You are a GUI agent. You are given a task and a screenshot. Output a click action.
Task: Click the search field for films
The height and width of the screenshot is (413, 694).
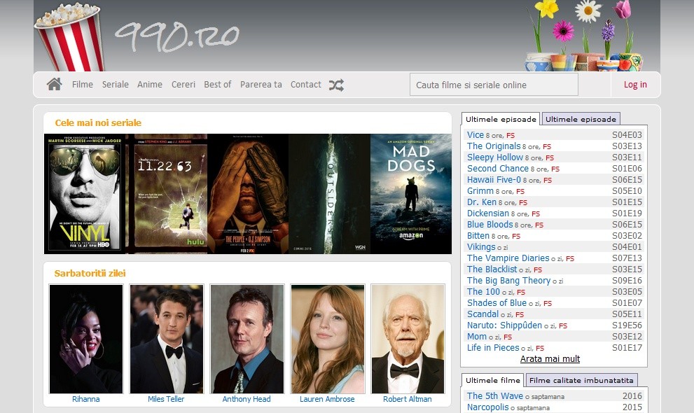(494, 85)
